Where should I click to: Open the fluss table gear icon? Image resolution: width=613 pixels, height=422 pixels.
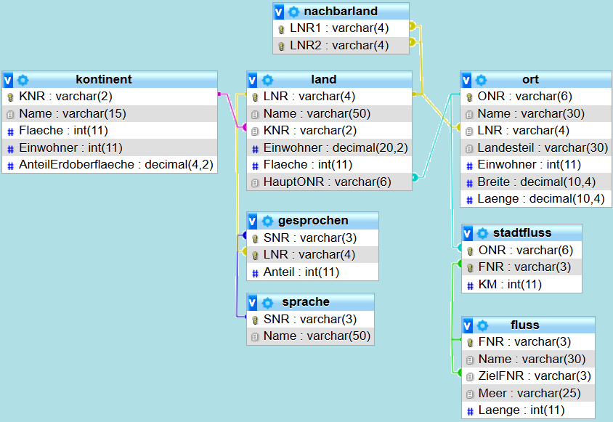[482, 325]
